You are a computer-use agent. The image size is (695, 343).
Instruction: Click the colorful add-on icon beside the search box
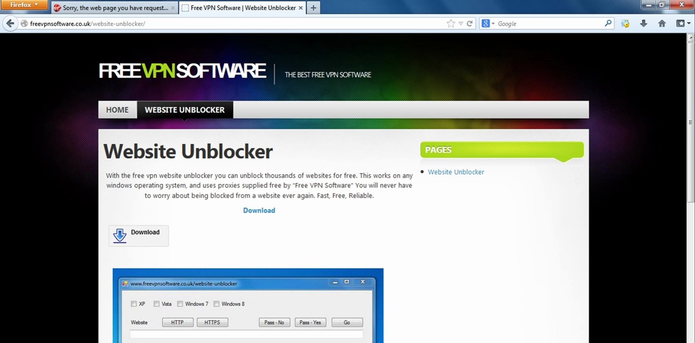point(625,23)
